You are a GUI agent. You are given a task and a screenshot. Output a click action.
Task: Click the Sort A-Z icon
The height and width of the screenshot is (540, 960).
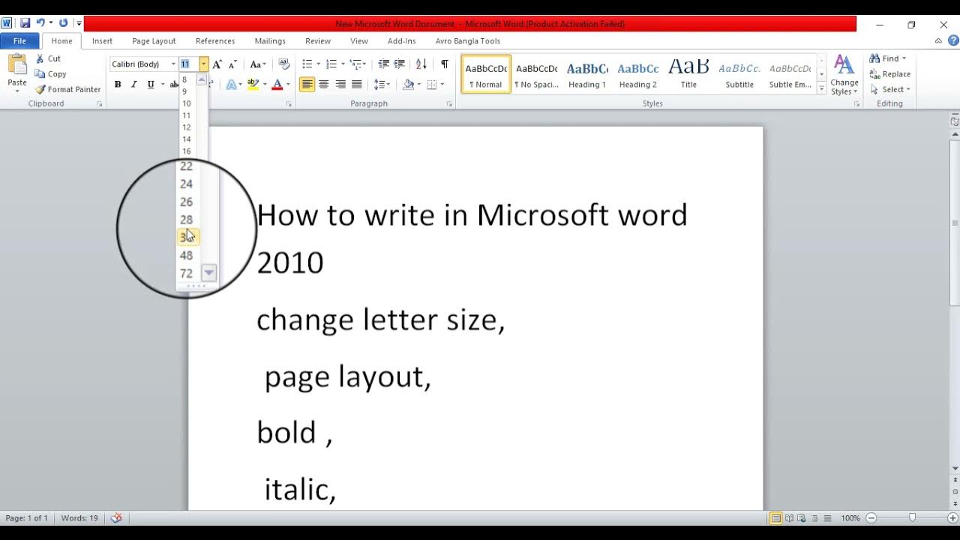click(421, 64)
